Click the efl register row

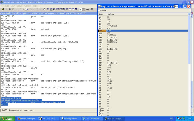click(143, 47)
